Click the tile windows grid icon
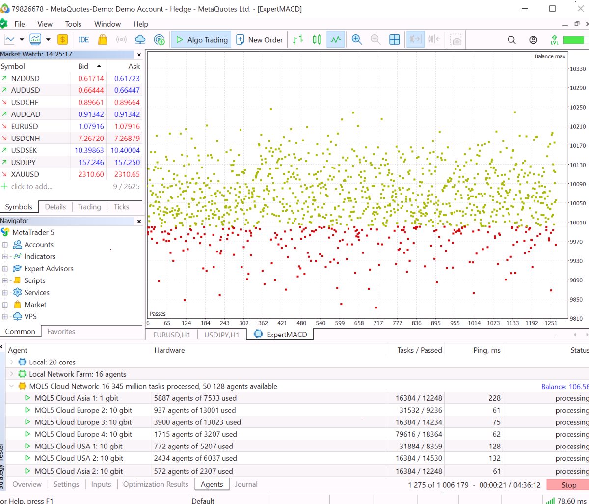The image size is (589, 504). (395, 40)
